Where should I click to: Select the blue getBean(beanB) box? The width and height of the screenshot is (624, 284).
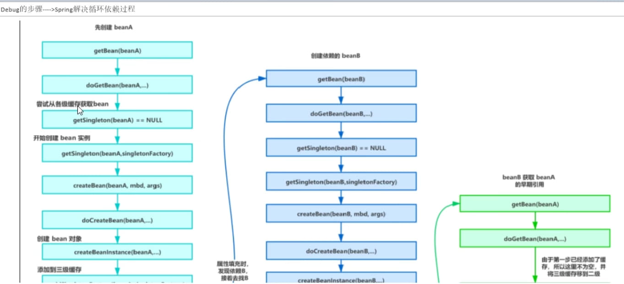tap(341, 79)
